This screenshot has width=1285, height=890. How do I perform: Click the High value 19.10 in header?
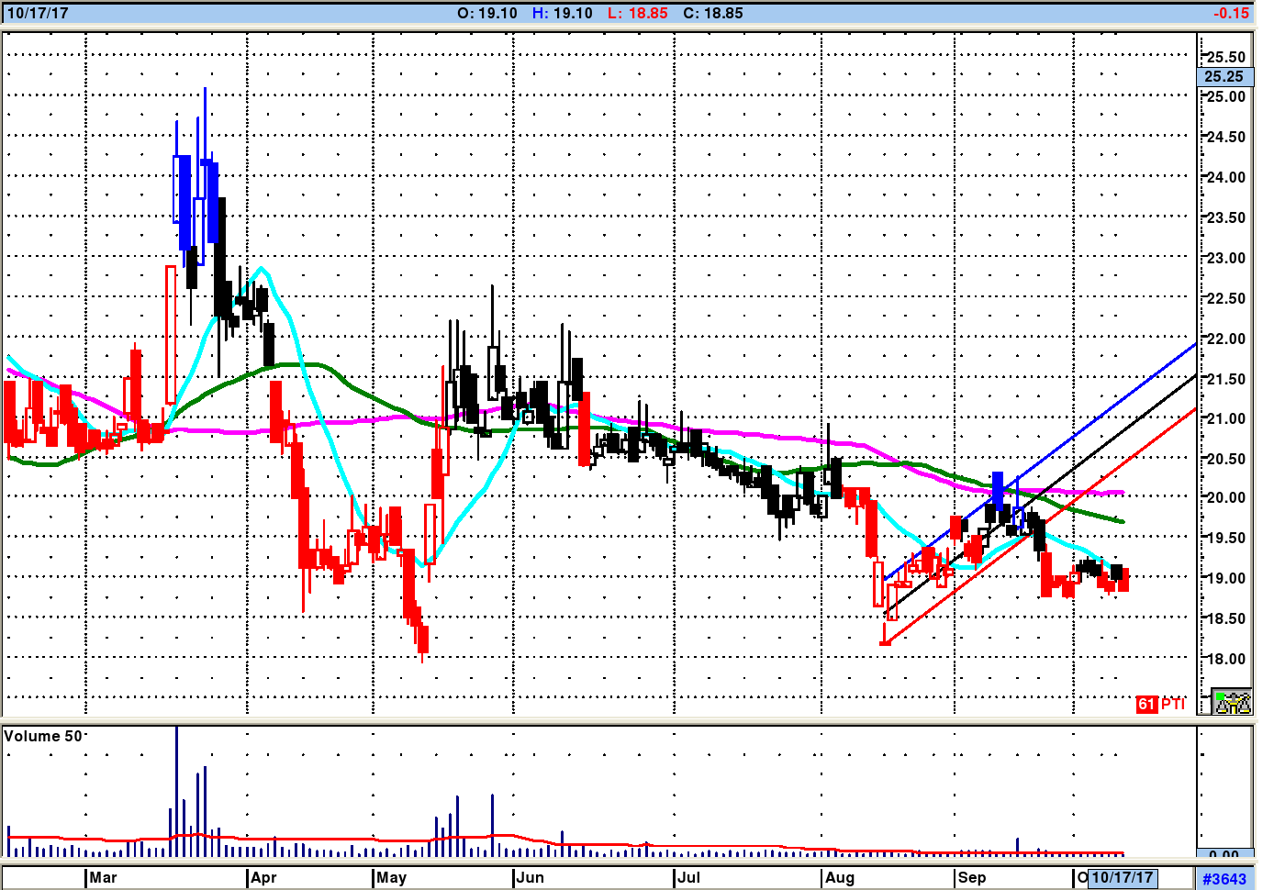tap(563, 13)
